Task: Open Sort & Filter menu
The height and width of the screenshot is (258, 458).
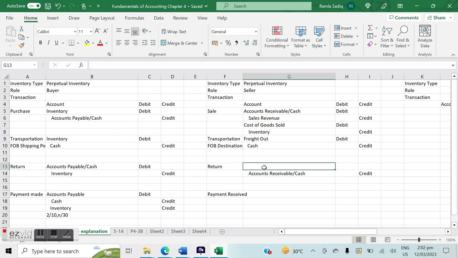Action: pos(387,37)
